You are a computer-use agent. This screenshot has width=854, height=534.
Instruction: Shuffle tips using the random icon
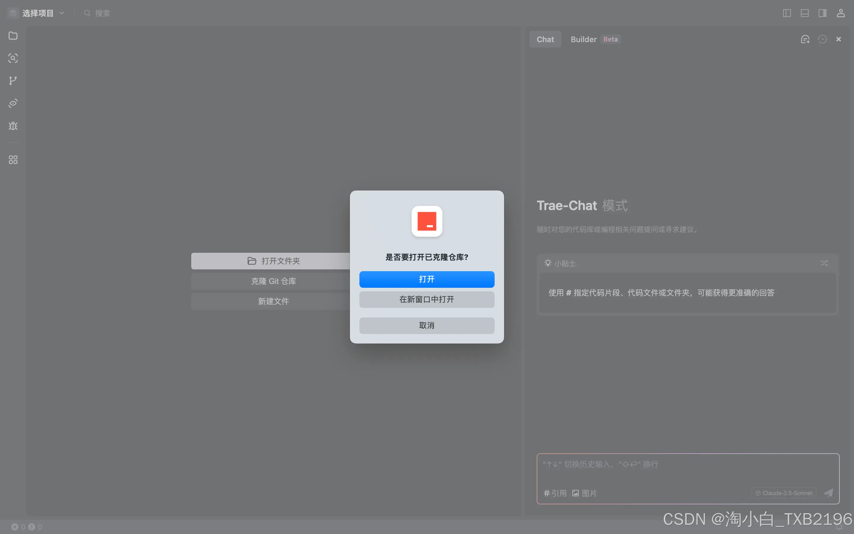pos(824,263)
